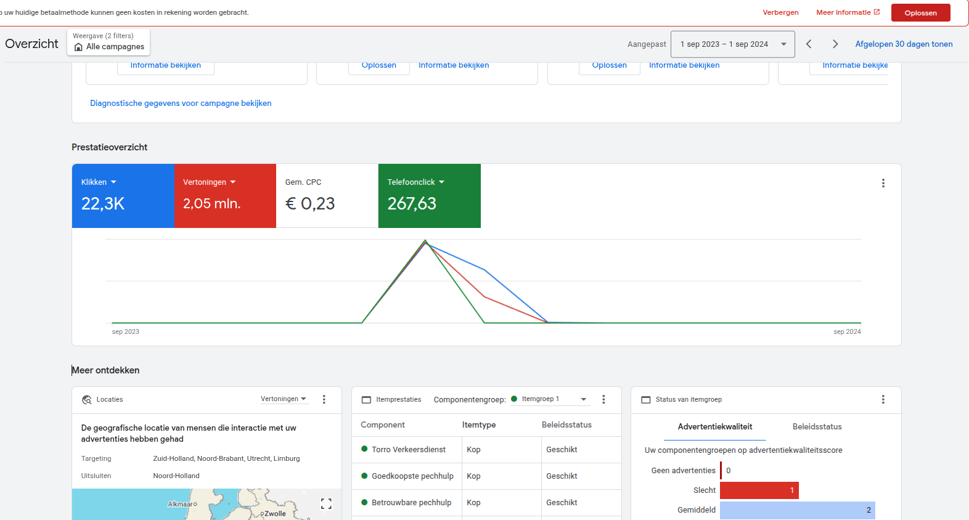
Task: Click the Betrouwbare pechhulp row
Action: [486, 503]
